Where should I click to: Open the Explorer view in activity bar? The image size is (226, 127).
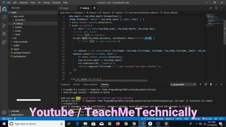[4, 9]
